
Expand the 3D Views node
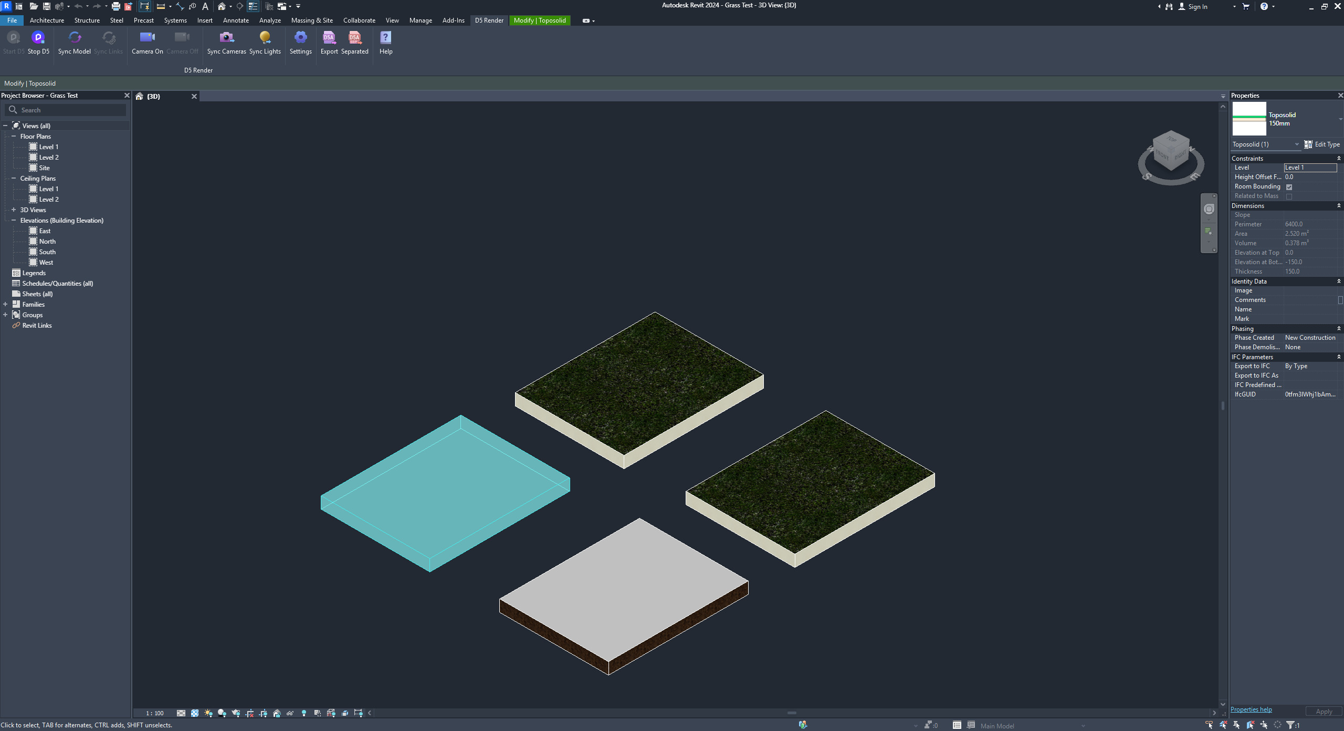click(x=14, y=210)
